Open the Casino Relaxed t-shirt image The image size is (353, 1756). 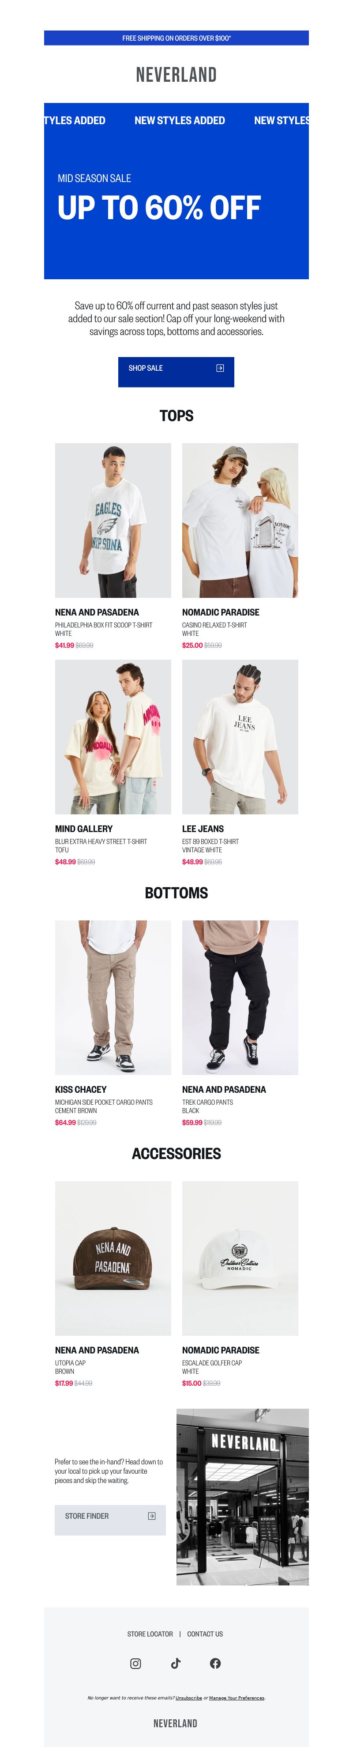pyautogui.click(x=240, y=520)
